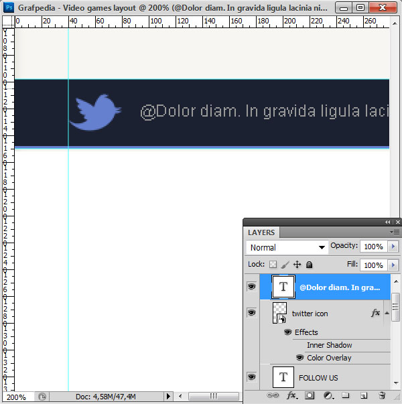The width and height of the screenshot is (402, 404).
Task: Open the status bar info arrow menu
Action: pos(168,396)
